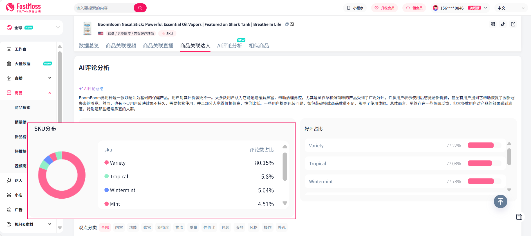Open product in external link icon
Image resolution: width=531 pixels, height=236 pixels.
pyautogui.click(x=513, y=24)
